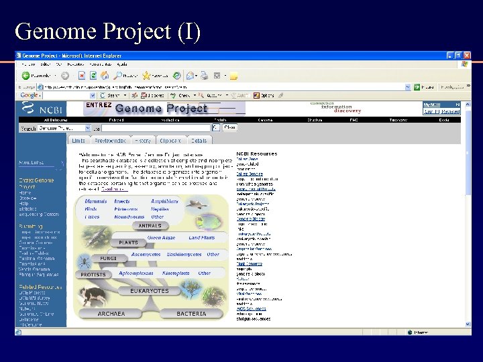Screen dimensions: 483x362
Task: Switch to the Preview/Index tab
Action: click(110, 140)
